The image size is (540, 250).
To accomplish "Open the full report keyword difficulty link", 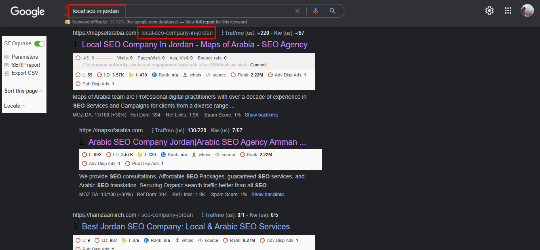I will pos(205,22).
